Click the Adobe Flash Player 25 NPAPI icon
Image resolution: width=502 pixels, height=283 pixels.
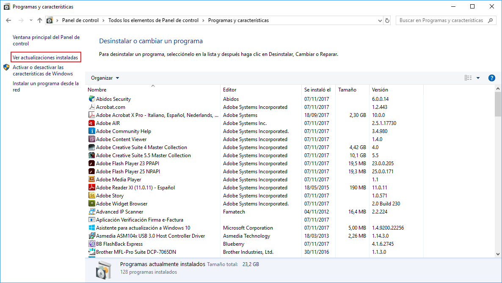91,171
